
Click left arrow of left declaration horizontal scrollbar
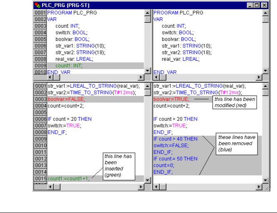[x=50, y=77]
